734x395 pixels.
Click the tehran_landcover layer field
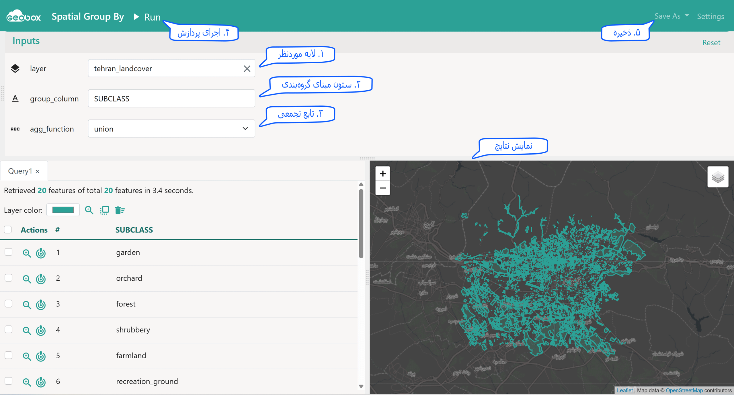(x=171, y=68)
